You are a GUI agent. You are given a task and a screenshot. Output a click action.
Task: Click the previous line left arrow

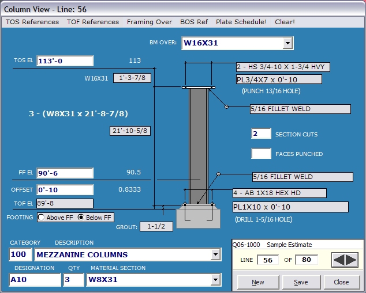[339, 260]
